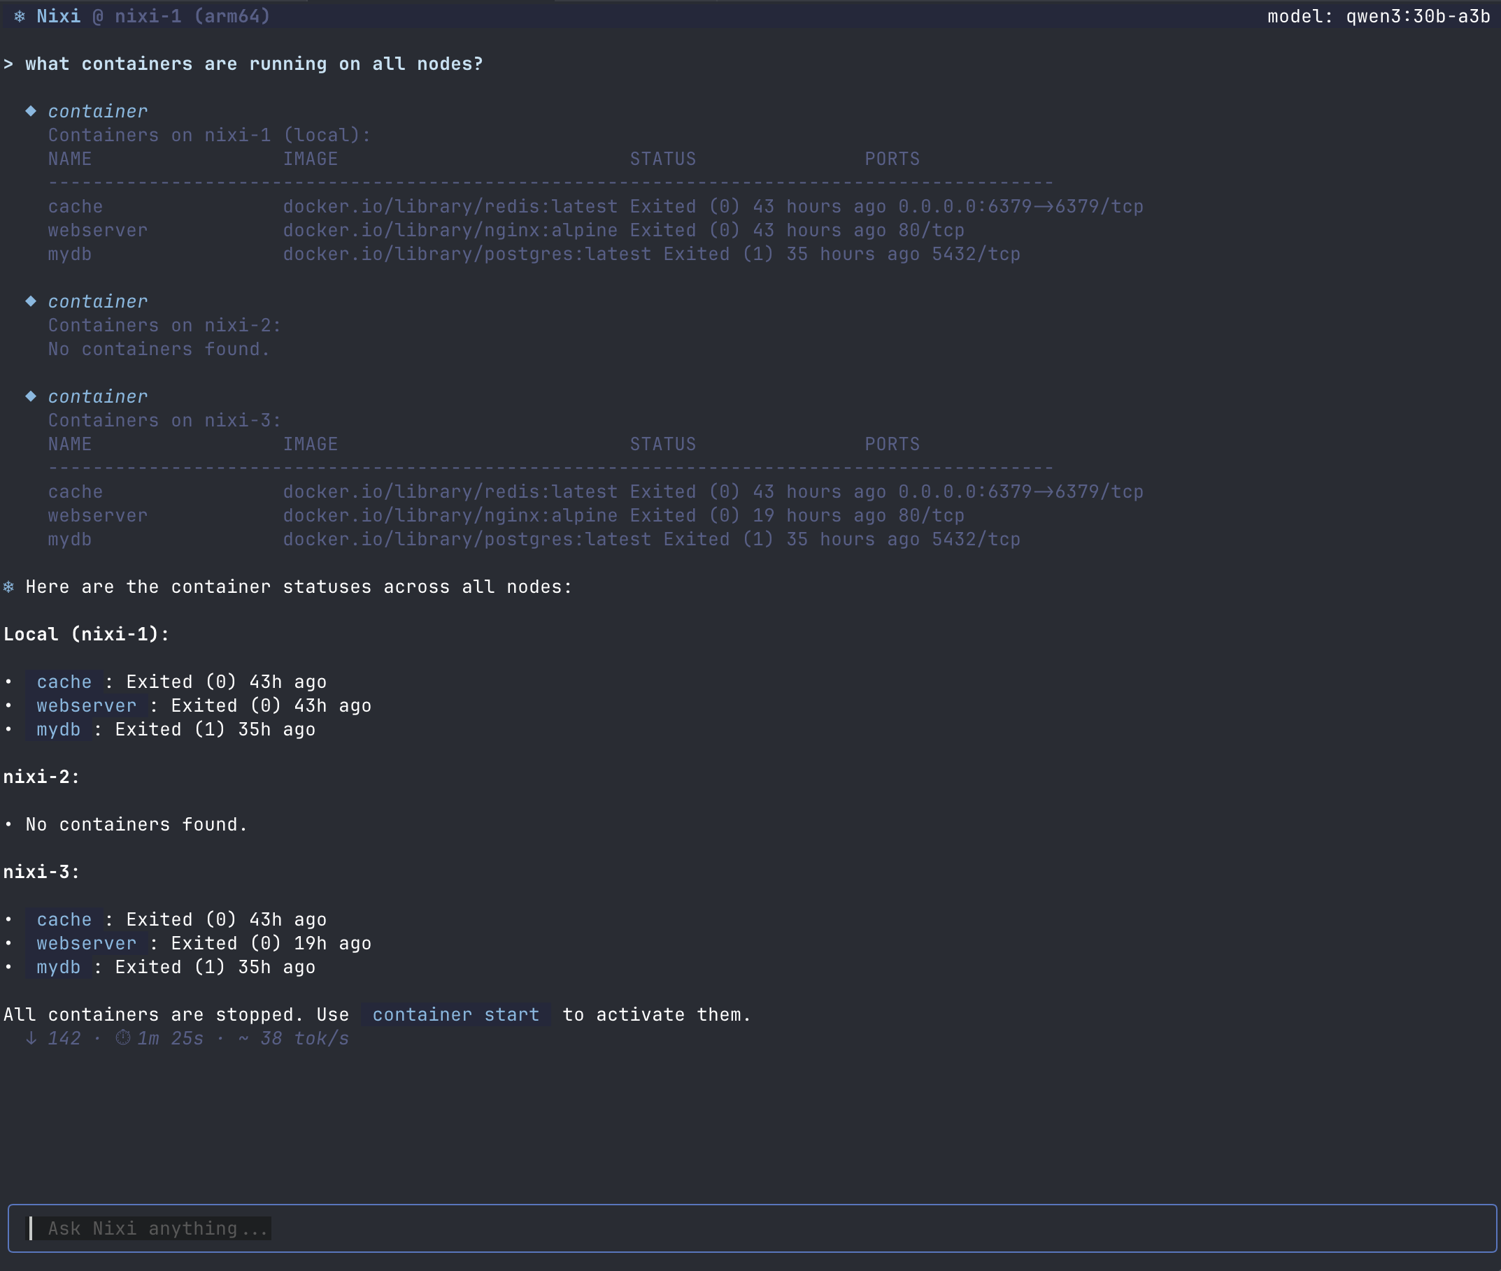
Task: Click the diamond icon above nixi-1 containers output
Action: (31, 111)
